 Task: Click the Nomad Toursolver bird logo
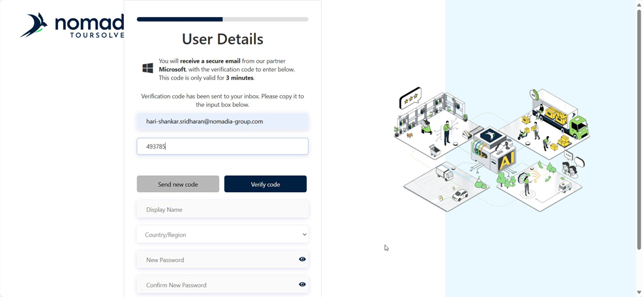34,25
